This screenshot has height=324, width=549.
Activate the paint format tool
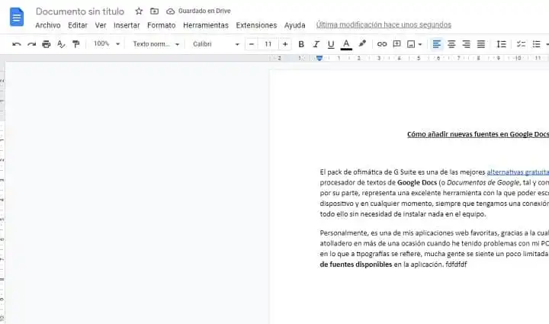point(75,44)
